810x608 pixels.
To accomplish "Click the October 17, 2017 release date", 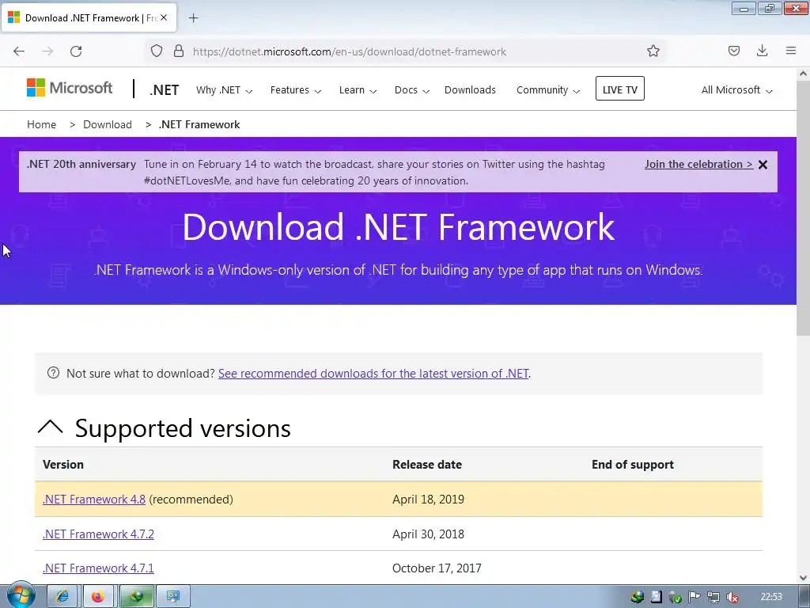I will pos(437,568).
